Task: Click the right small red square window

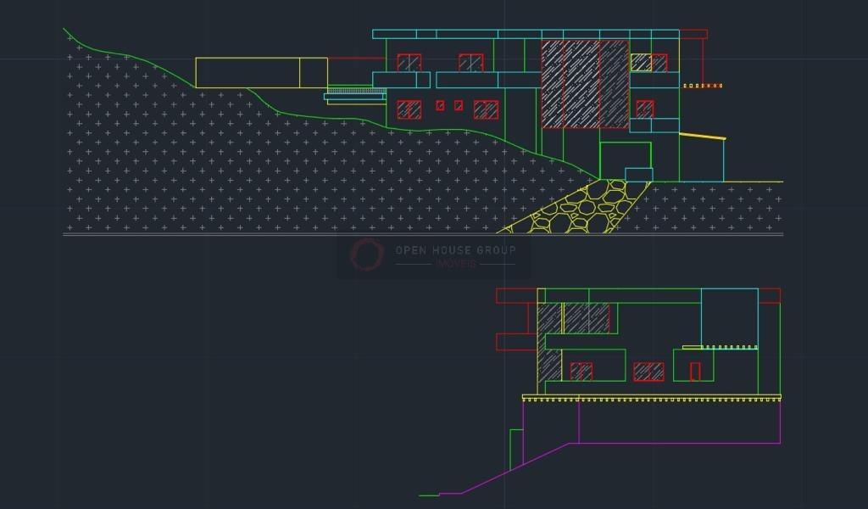Action: [x=459, y=106]
